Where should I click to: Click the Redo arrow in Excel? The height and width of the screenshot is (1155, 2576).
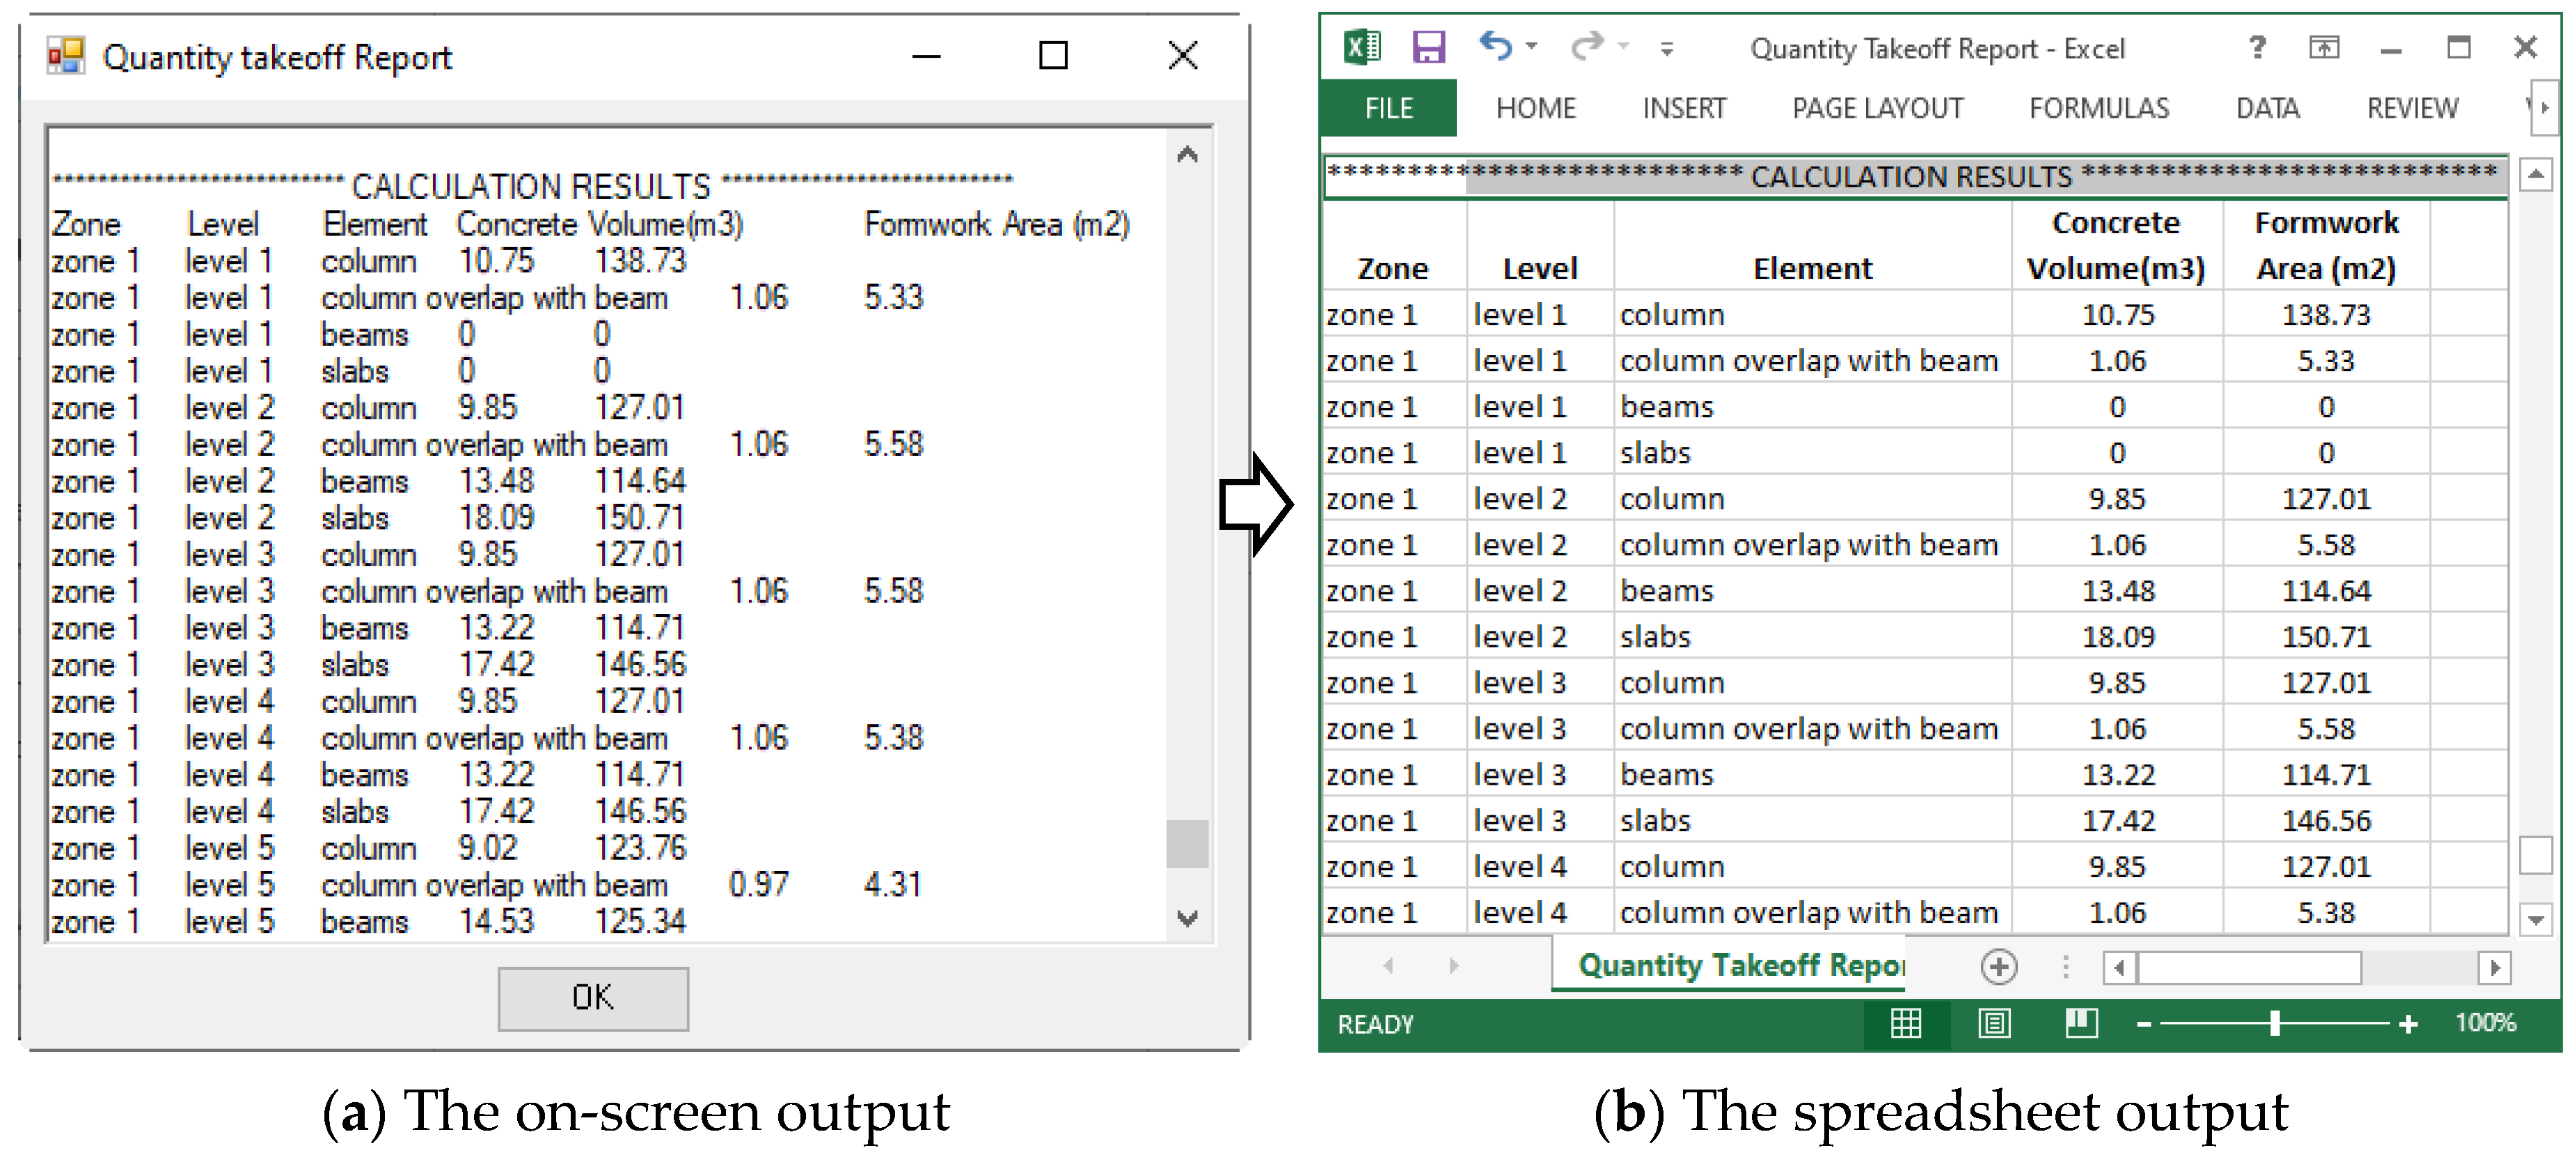tap(1587, 45)
